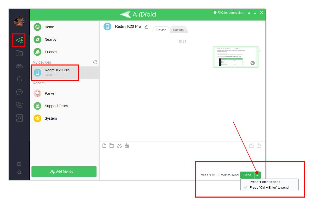Open the Call logs phone icon

[19, 105]
